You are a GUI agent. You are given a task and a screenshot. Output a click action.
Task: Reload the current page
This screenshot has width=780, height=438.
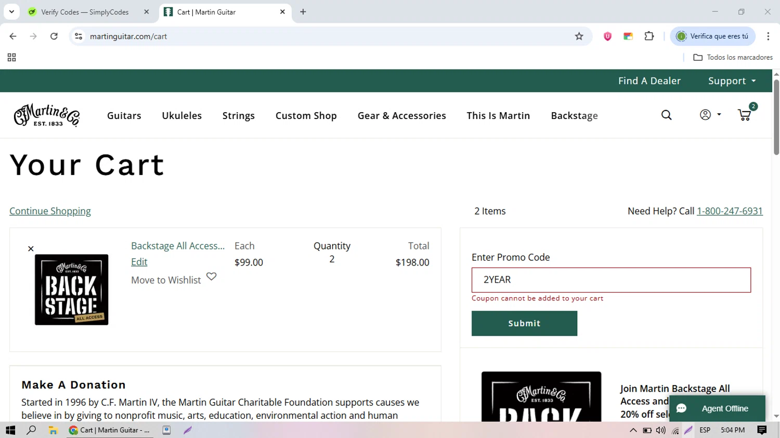pyautogui.click(x=54, y=36)
